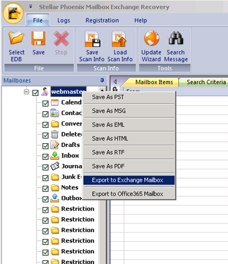Switch to the Logs ribbon tab
This screenshot has height=264, width=228.
coord(64,20)
